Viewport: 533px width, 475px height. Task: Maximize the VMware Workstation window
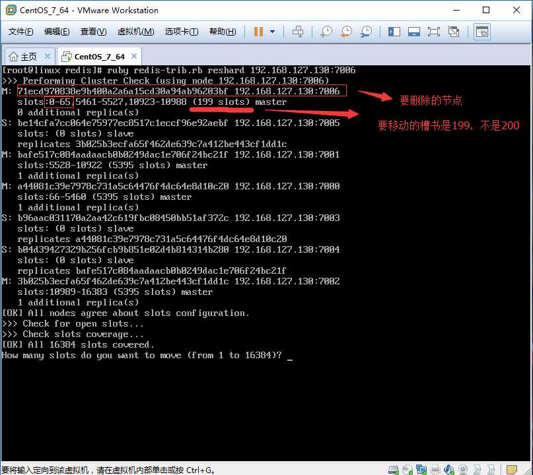(486, 10)
